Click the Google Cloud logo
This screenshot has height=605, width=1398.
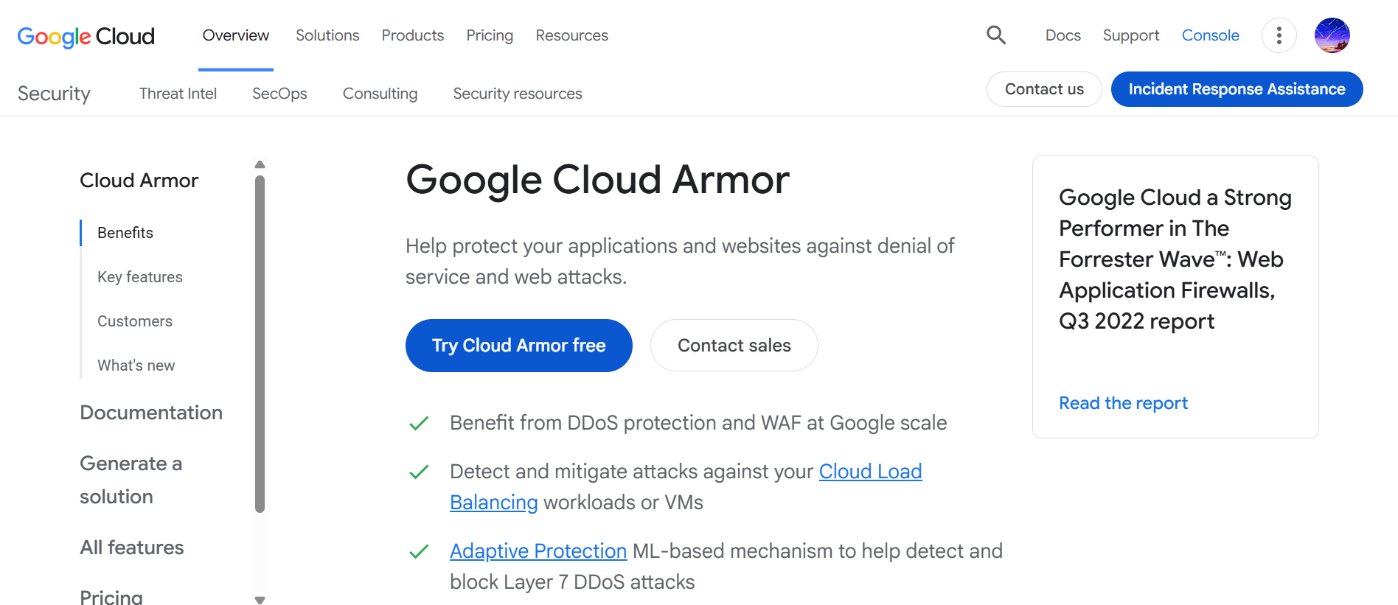[86, 36]
